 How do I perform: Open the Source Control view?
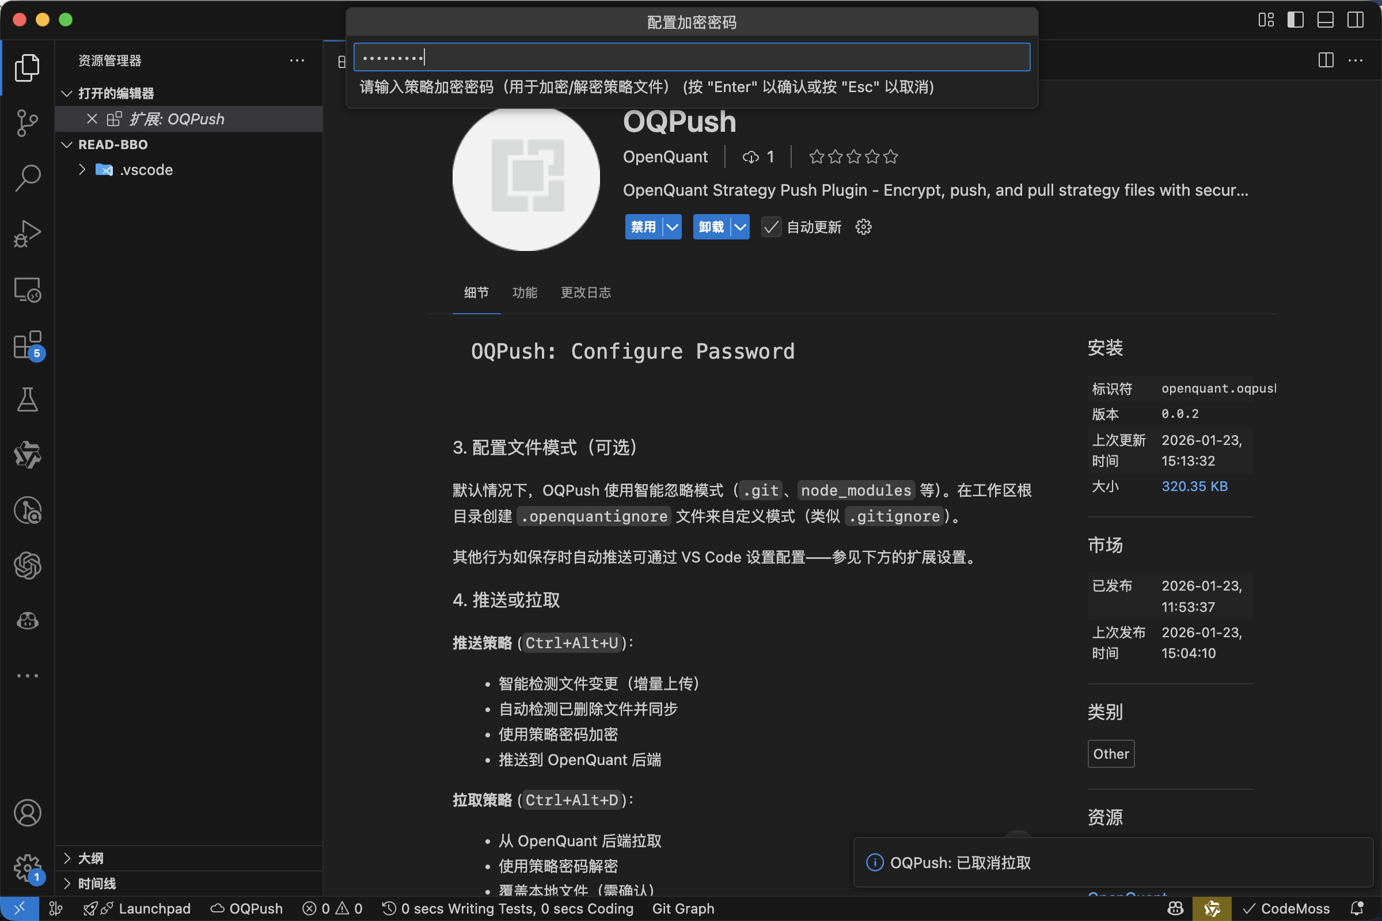27,122
